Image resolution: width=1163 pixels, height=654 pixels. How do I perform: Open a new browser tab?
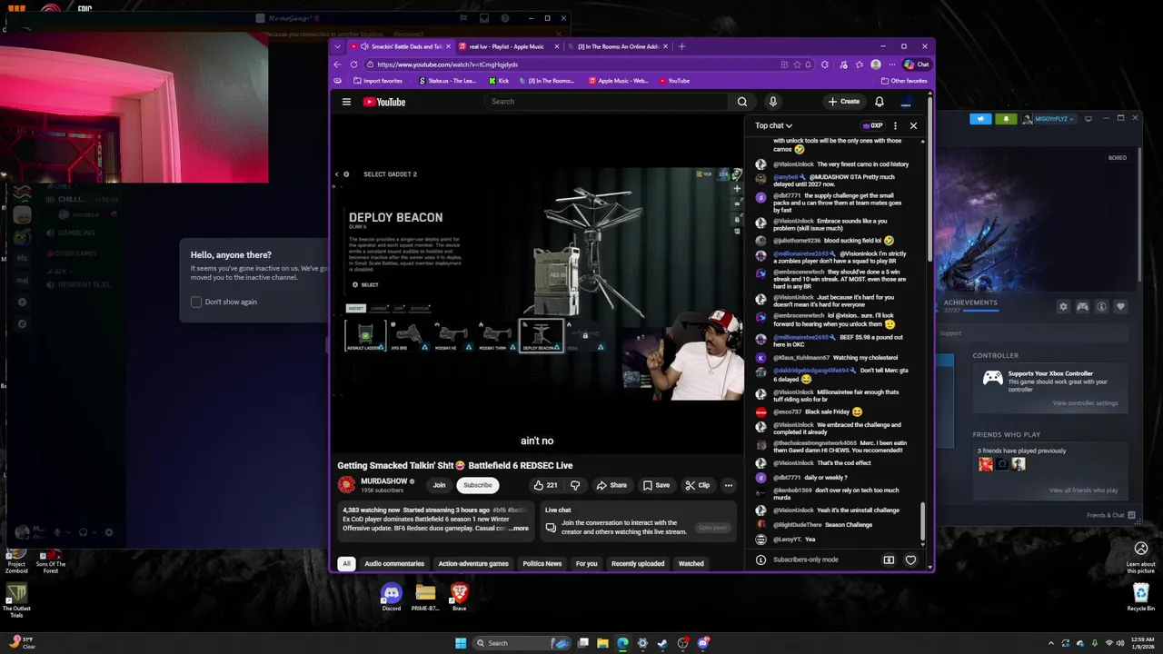click(x=681, y=46)
